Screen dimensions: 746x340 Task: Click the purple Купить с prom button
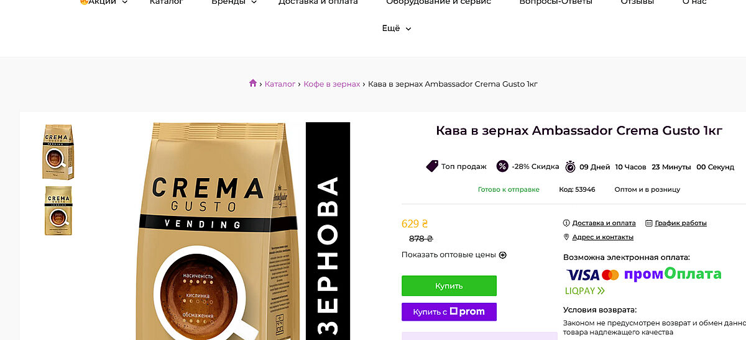tap(449, 311)
